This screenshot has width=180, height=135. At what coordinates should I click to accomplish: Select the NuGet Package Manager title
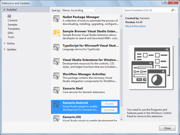pyautogui.click(x=81, y=17)
